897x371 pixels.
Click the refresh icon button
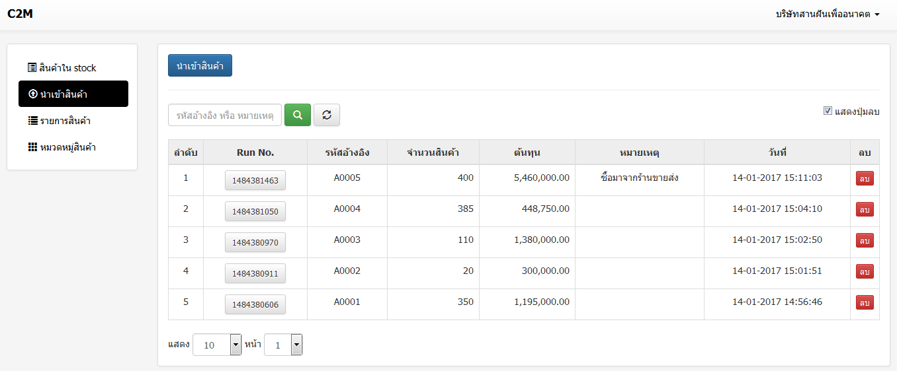coord(326,115)
